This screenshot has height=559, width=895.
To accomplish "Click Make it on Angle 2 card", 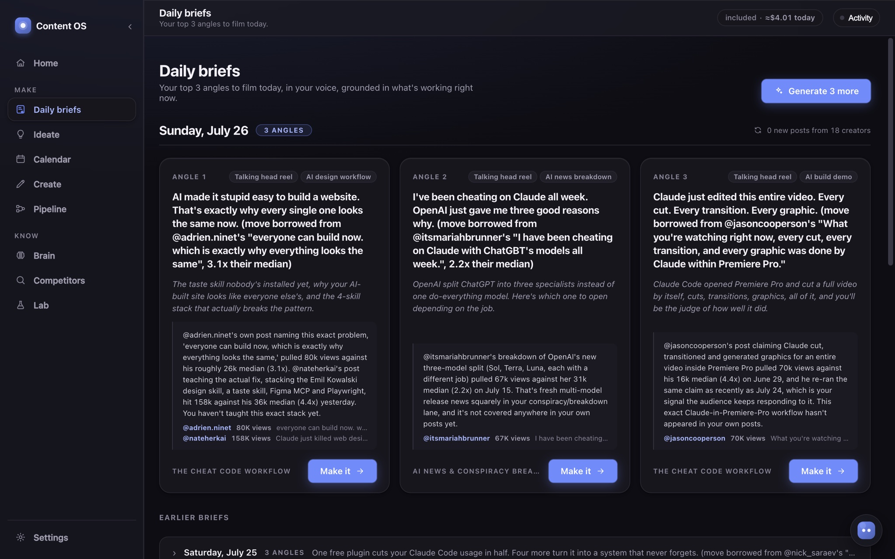I will [583, 471].
